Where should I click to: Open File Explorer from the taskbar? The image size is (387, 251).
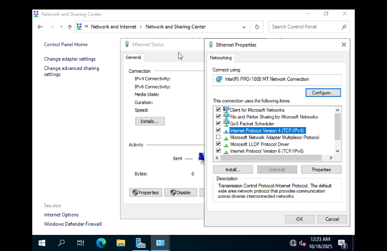(121, 243)
